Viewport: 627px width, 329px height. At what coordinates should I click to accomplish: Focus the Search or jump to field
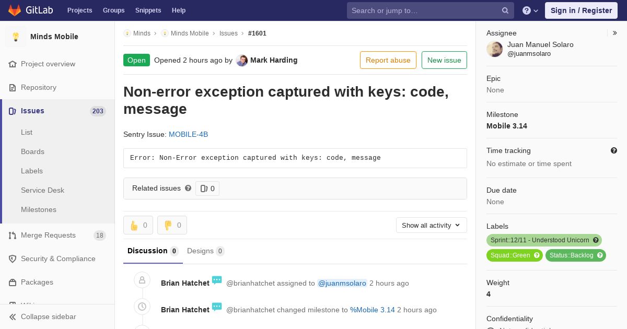(431, 10)
